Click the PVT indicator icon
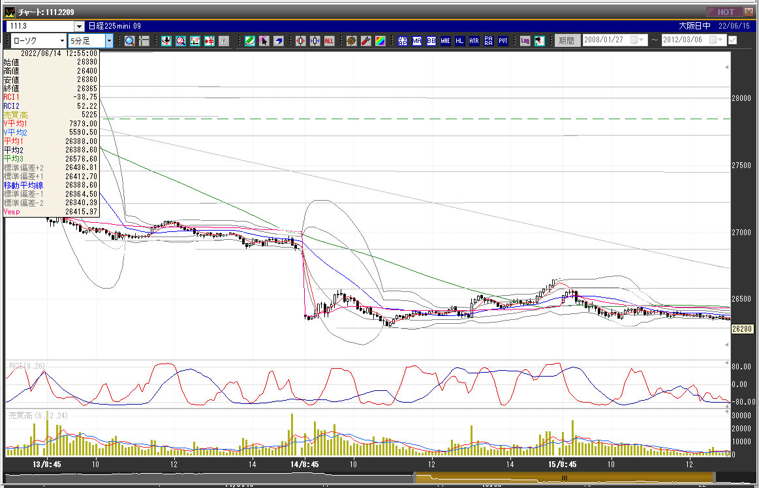 [503, 41]
